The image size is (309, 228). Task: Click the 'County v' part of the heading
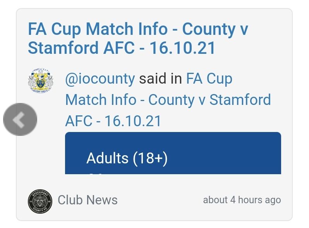[x=215, y=29]
